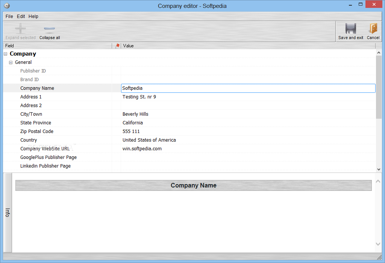Close the Company editor window
385x263 pixels.
pyautogui.click(x=374, y=5)
